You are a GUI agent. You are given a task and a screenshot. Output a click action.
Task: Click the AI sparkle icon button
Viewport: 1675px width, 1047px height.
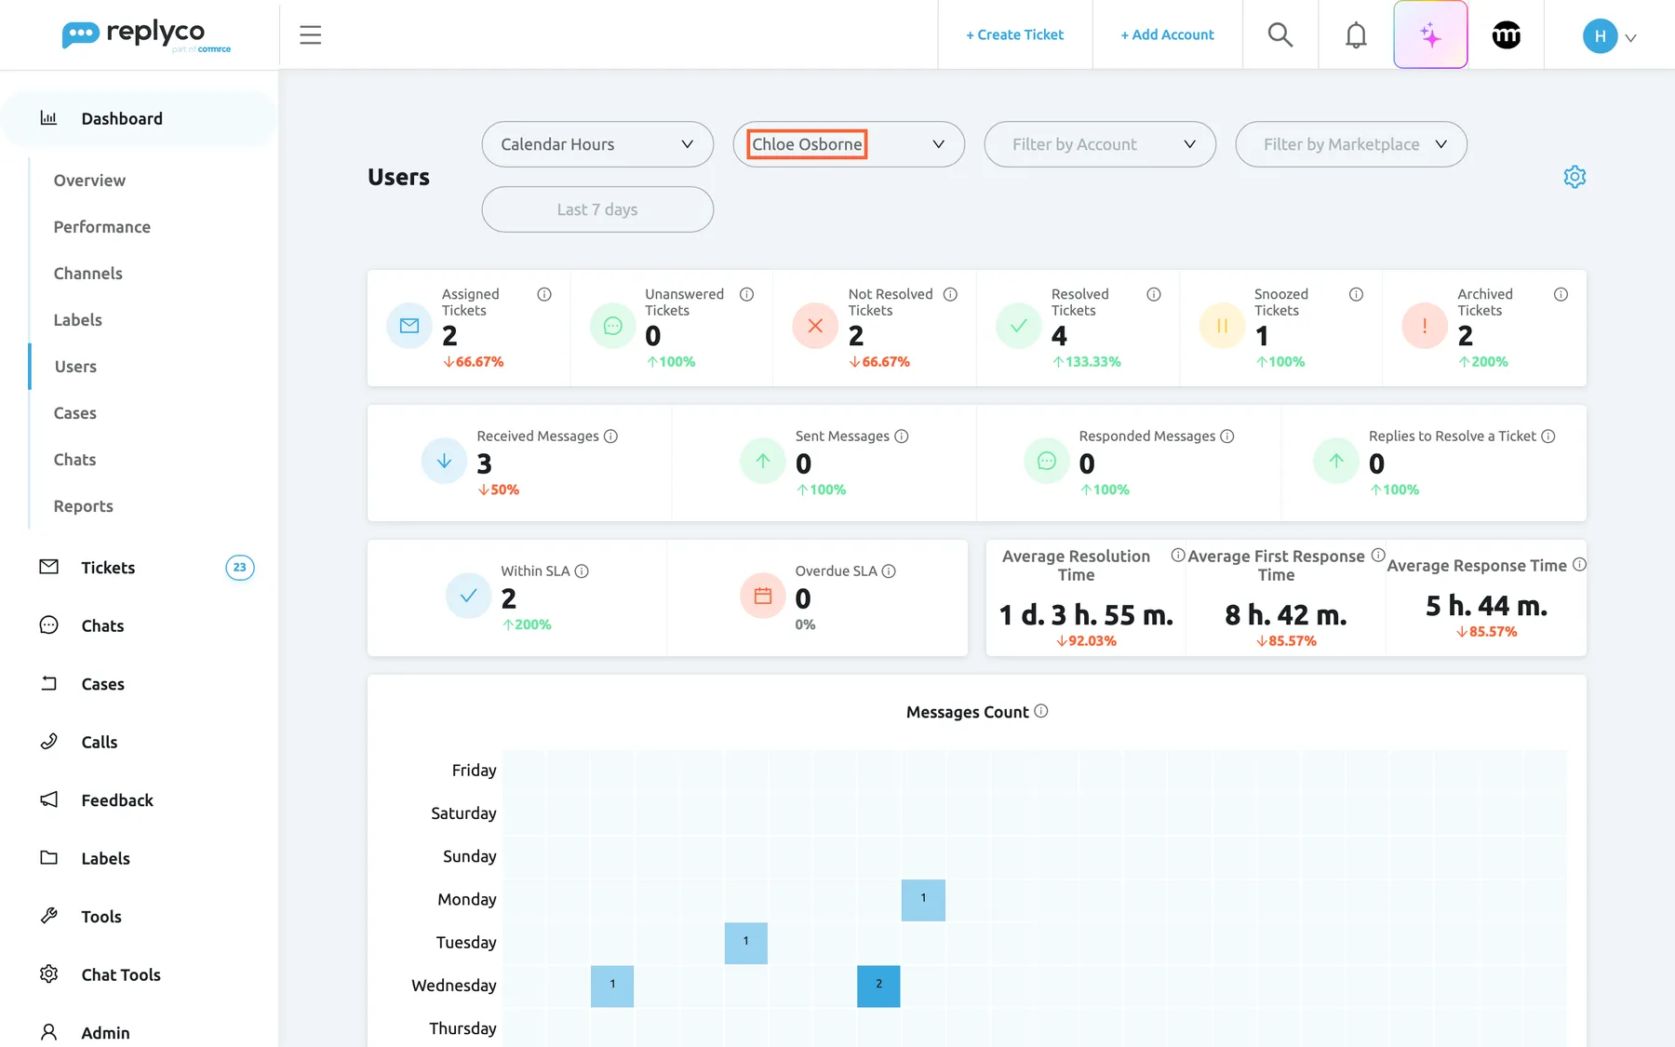coord(1430,35)
